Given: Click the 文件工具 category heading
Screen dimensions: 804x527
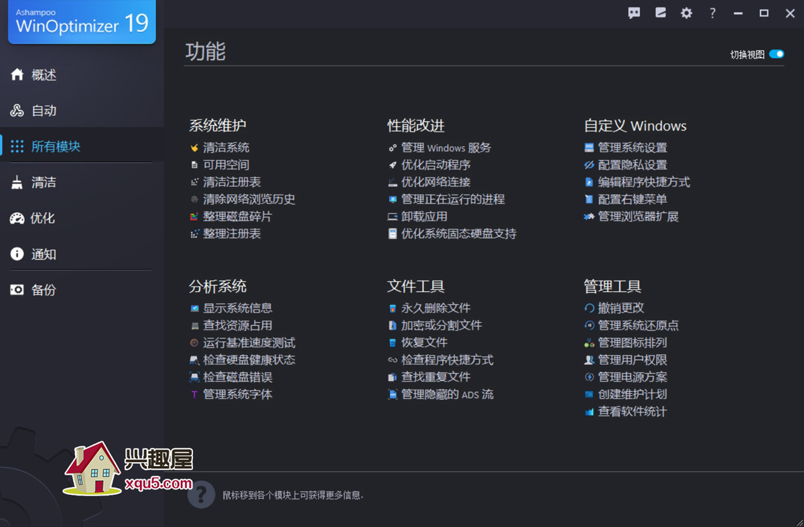Looking at the screenshot, I should pos(416,286).
